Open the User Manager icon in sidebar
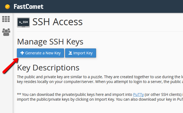The height and width of the screenshot is (113, 183). click(x=6, y=32)
